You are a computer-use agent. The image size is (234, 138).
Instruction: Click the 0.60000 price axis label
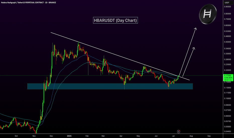pyautogui.click(x=227, y=25)
